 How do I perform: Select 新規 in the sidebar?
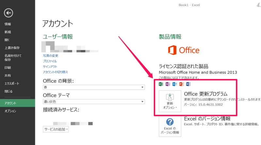[x=8, y=32]
